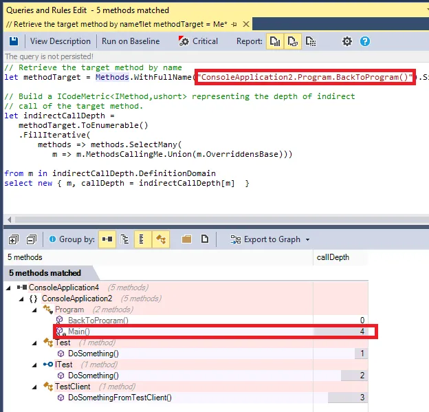Click the full method name string in code
429x412 pixels.
305,77
